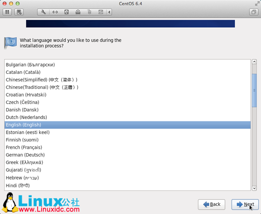
Task: Choose Chinese(Traditional) language
Action: point(127,87)
